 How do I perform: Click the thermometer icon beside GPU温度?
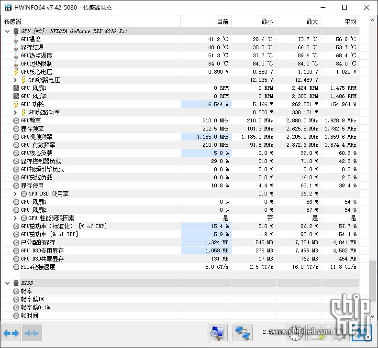(16, 39)
